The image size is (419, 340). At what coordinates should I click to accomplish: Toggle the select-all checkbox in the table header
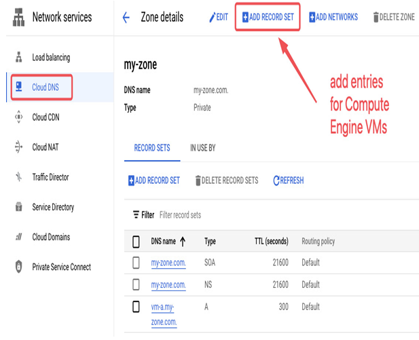tap(136, 242)
